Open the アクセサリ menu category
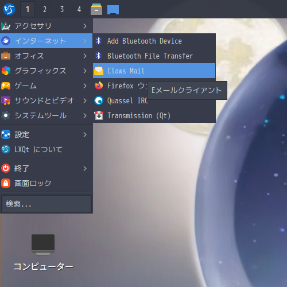The width and height of the screenshot is (287, 287). coord(46,26)
